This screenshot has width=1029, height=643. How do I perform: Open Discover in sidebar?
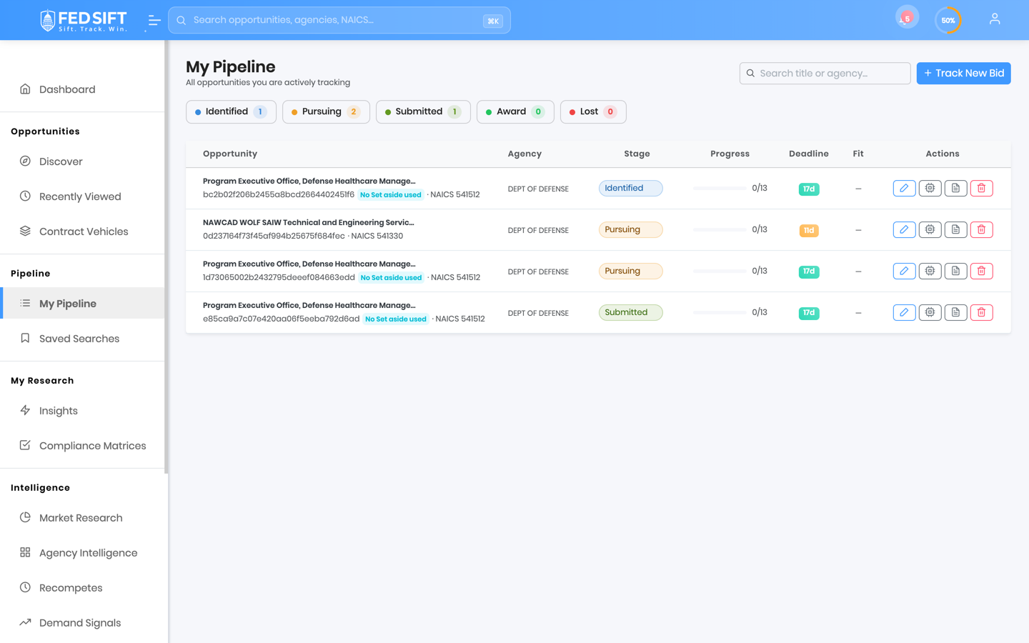[x=82, y=161]
